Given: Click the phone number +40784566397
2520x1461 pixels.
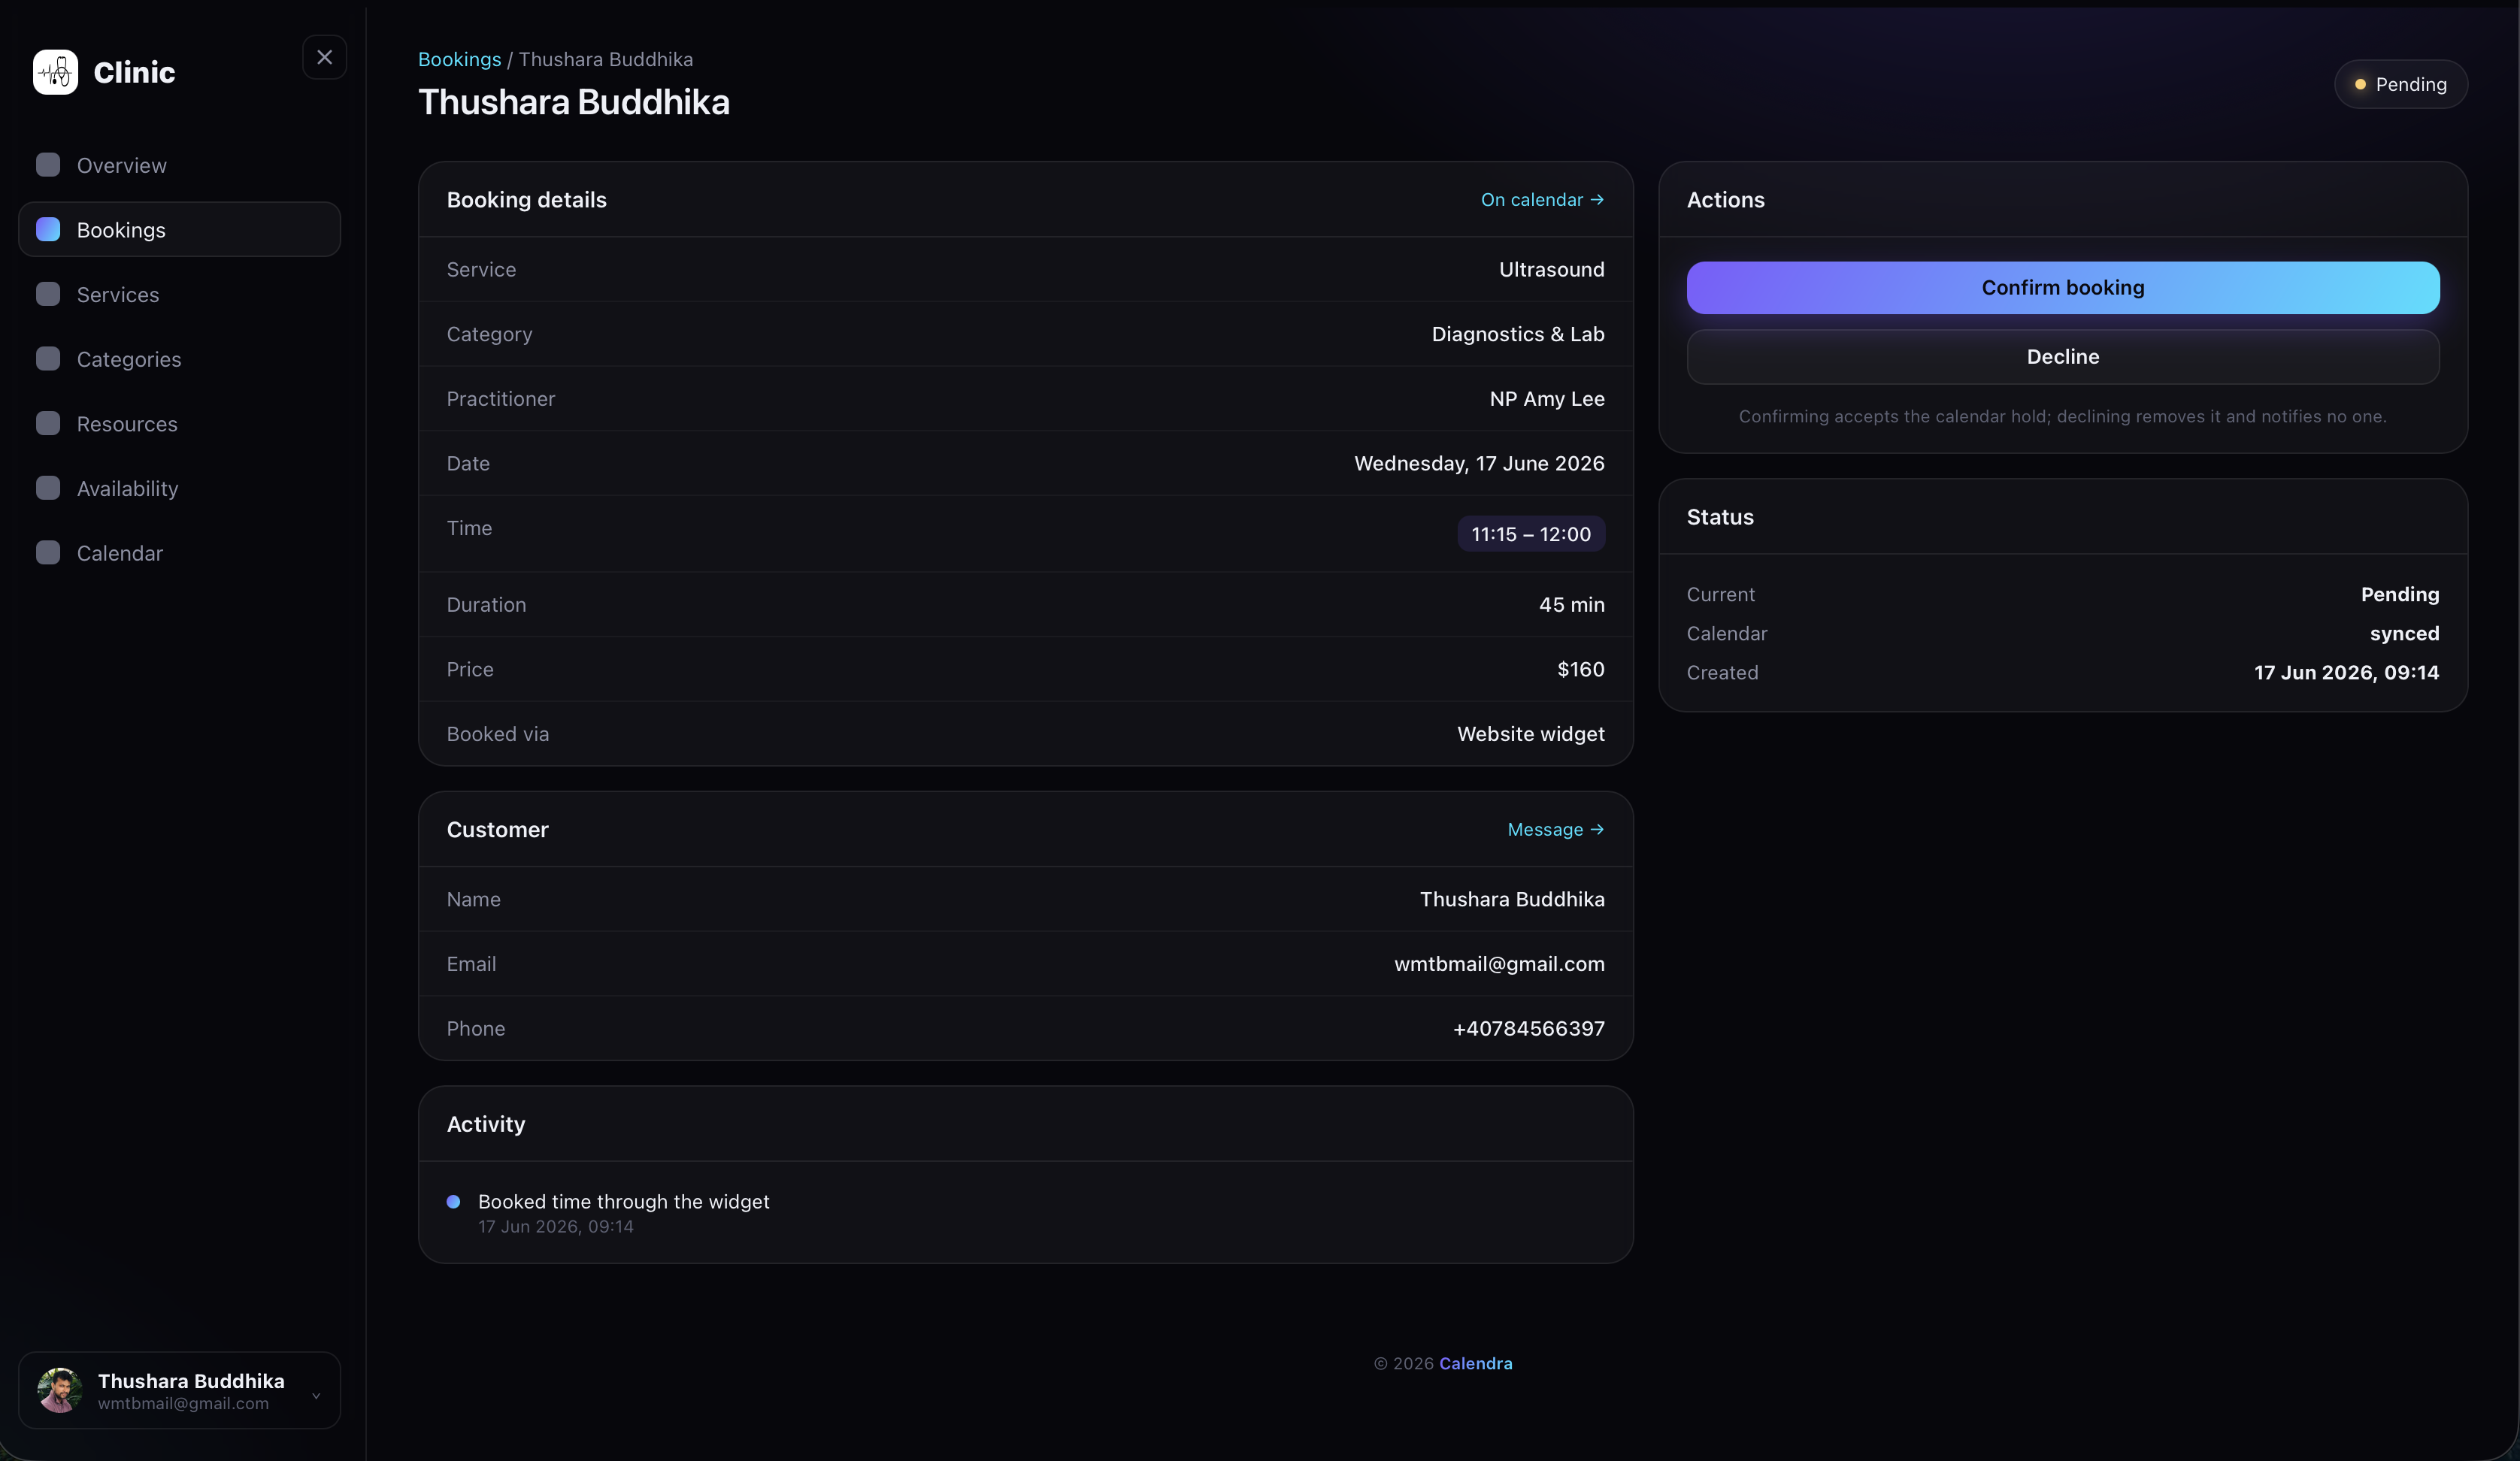Looking at the screenshot, I should pyautogui.click(x=1528, y=1028).
